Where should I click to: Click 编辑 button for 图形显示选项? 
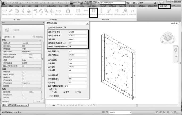(31, 57)
